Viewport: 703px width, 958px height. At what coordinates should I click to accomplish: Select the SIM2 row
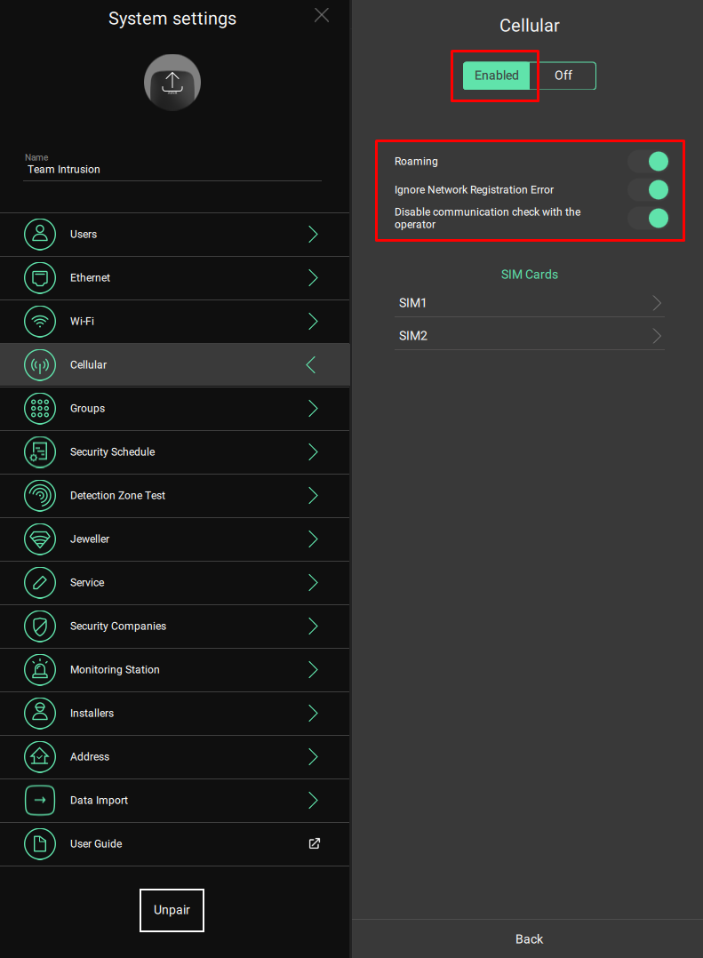529,336
